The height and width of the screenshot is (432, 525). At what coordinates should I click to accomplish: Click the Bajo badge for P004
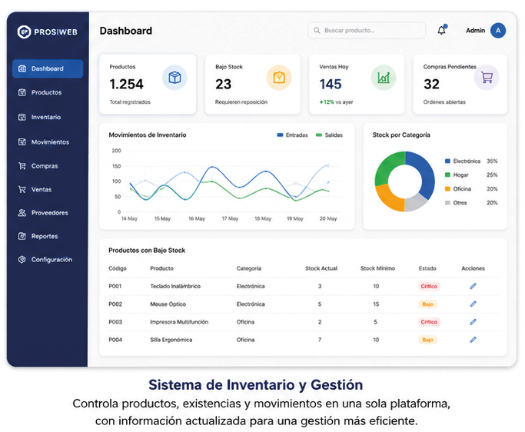point(427,340)
